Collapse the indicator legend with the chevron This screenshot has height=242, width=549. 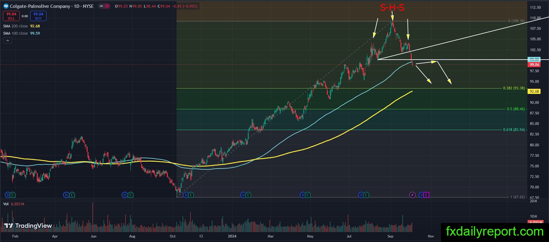(x=8, y=41)
